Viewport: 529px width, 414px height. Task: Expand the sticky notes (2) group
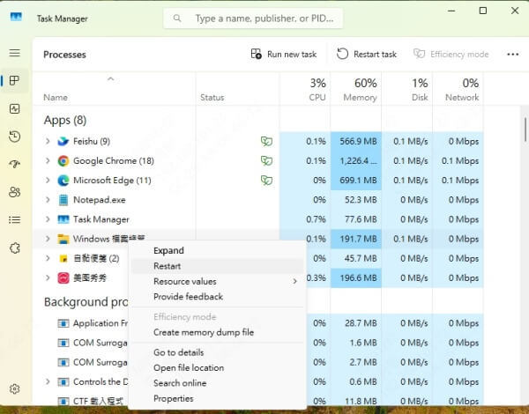point(48,259)
